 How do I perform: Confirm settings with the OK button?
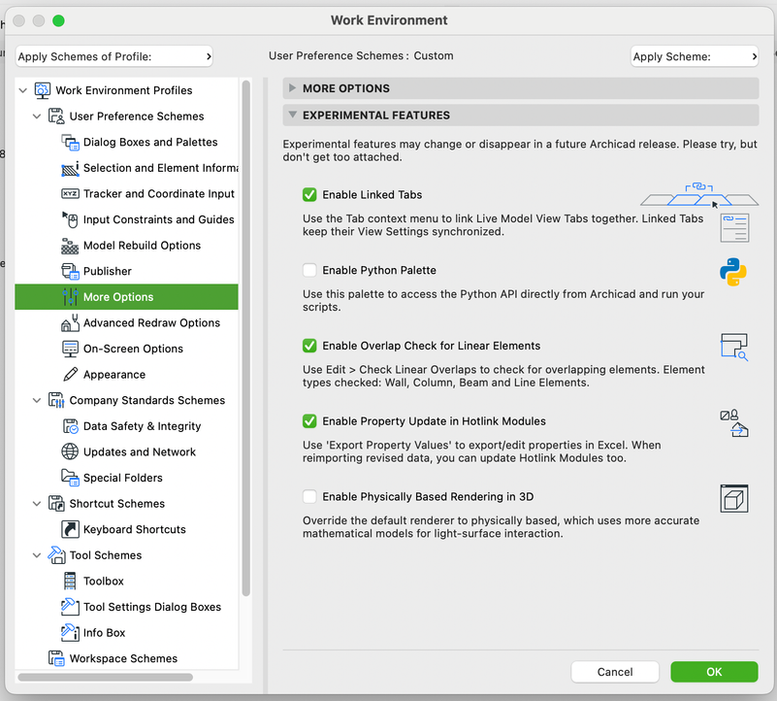coord(714,672)
